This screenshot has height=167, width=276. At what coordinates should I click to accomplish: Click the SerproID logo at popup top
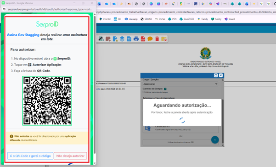pos(47,24)
